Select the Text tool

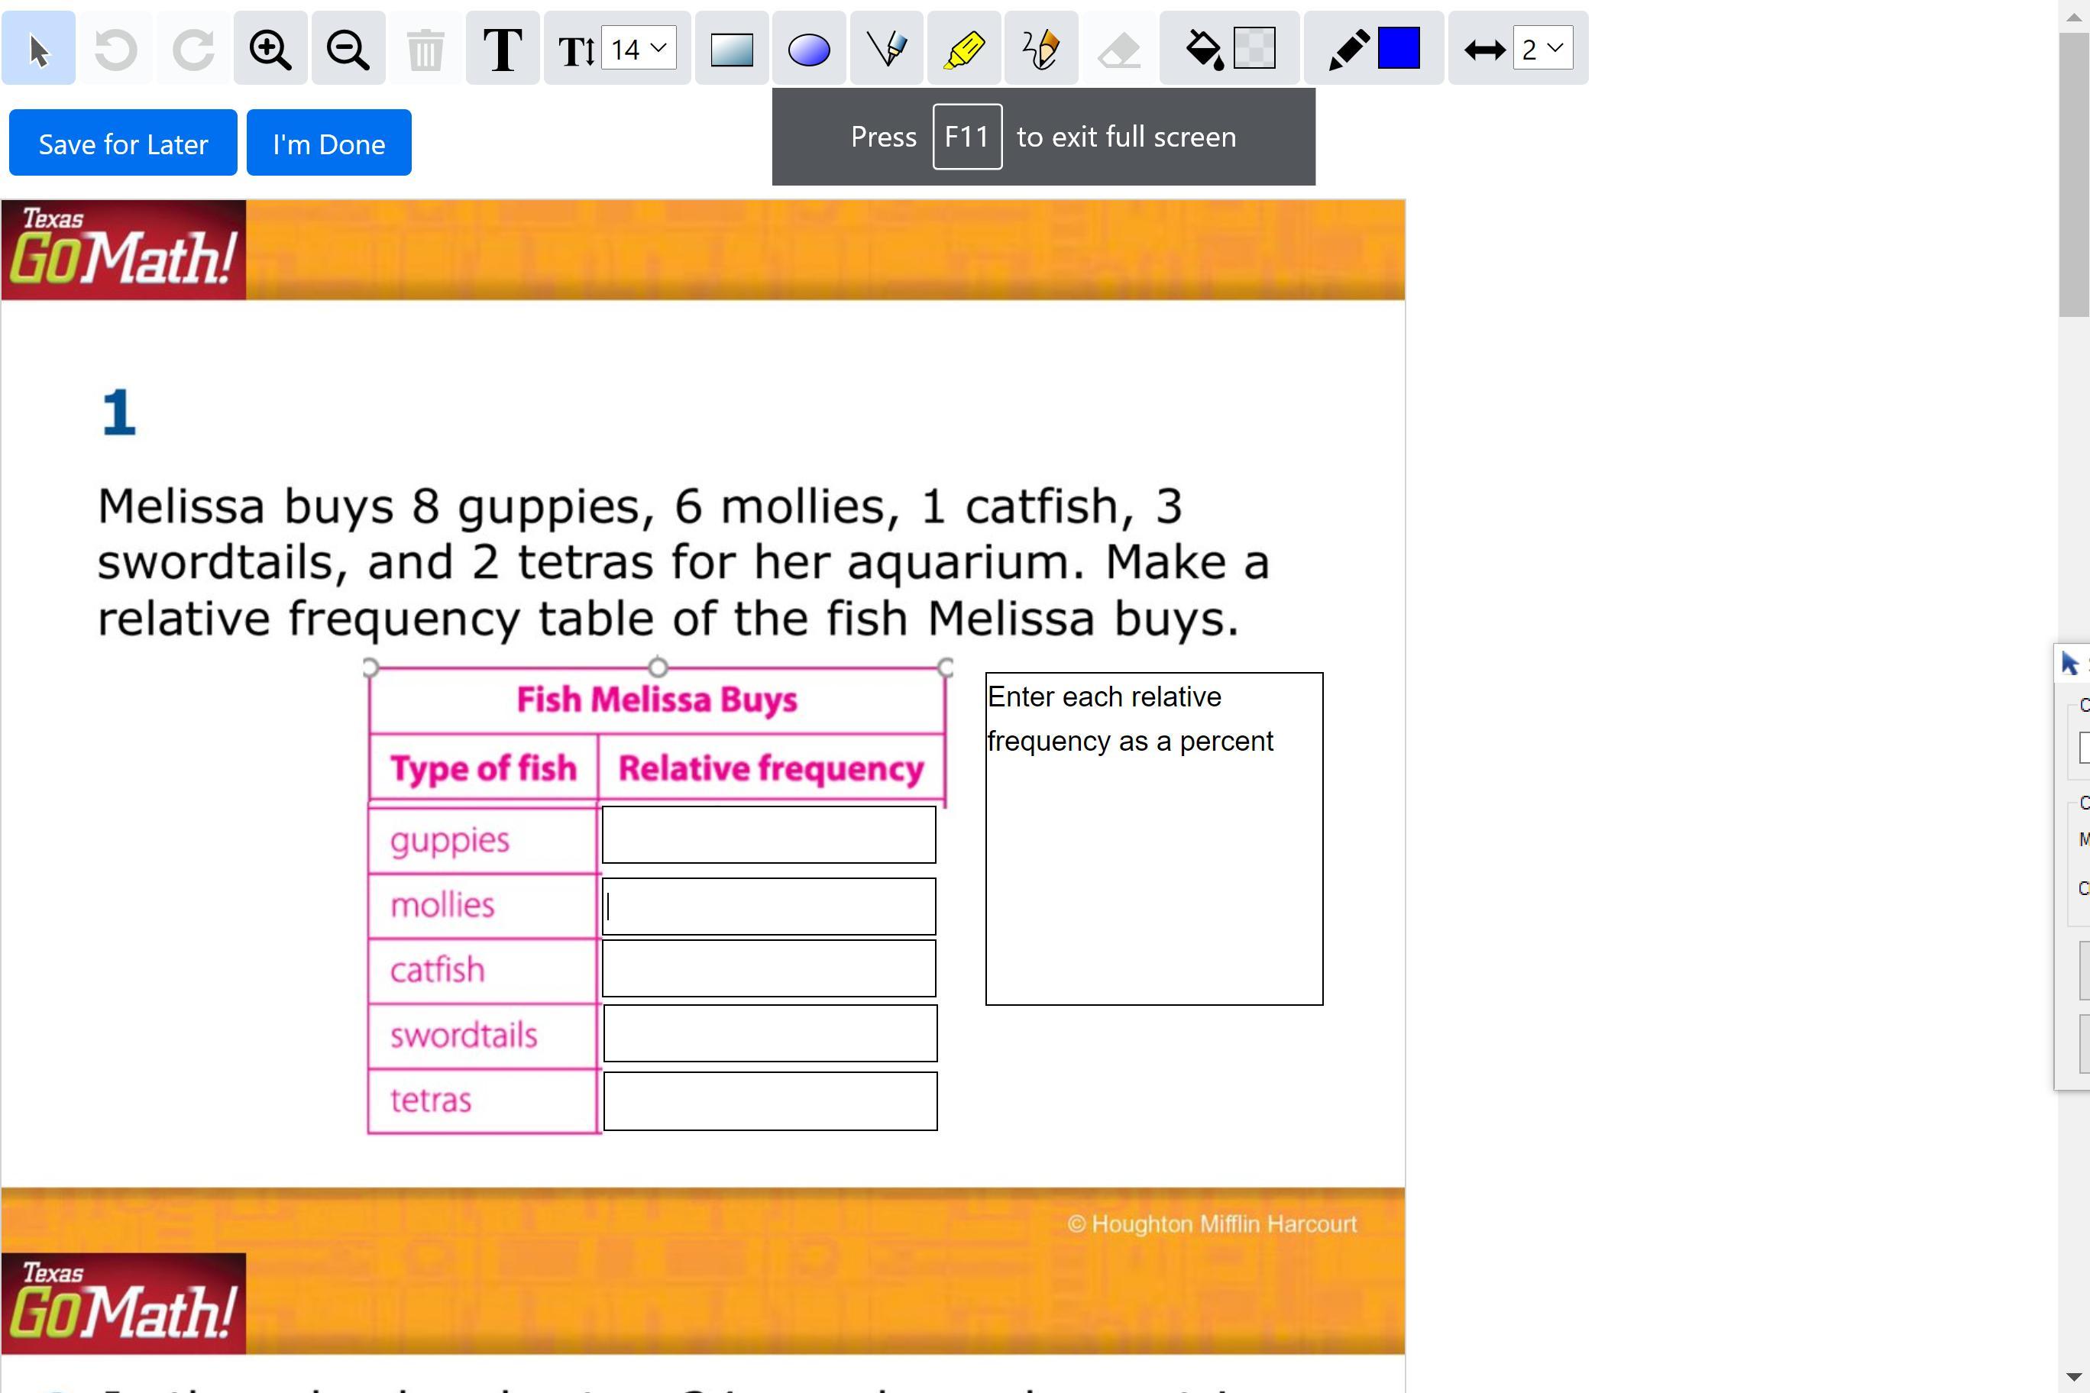click(502, 49)
